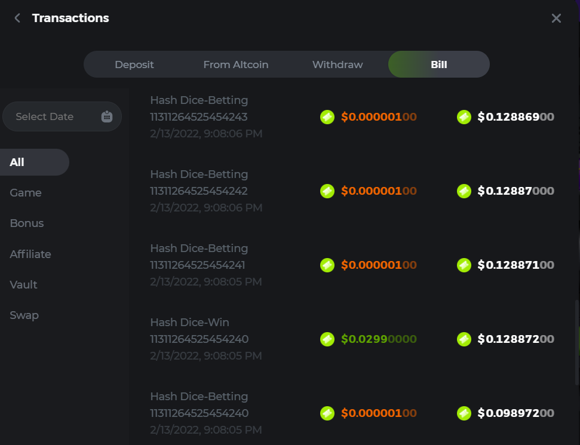Click the back arrow beside Transactions
The width and height of the screenshot is (580, 445).
pos(17,18)
